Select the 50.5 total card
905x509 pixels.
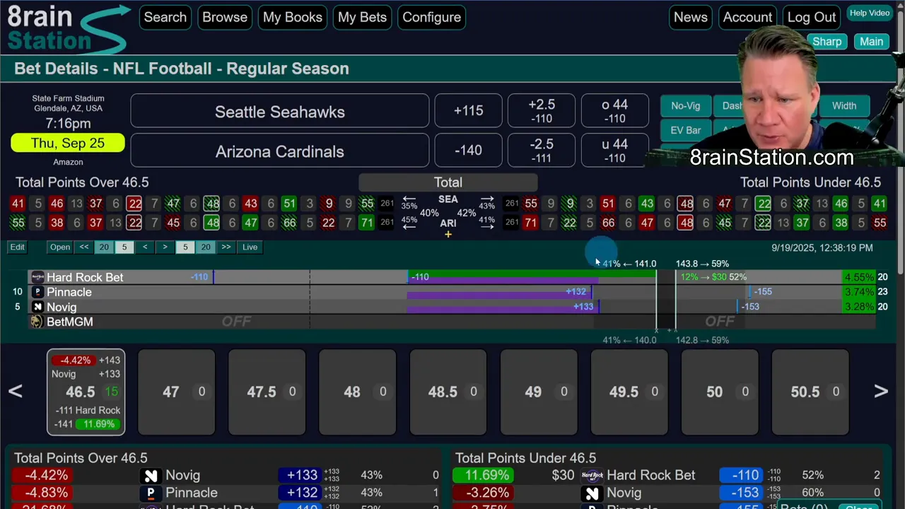pyautogui.click(x=810, y=392)
